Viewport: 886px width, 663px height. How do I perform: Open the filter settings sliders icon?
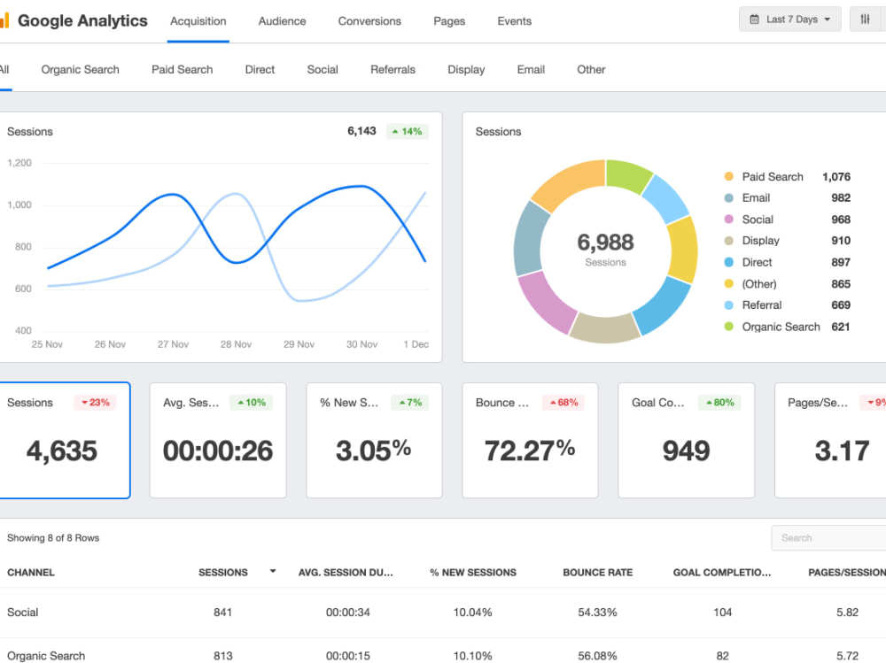(x=865, y=19)
